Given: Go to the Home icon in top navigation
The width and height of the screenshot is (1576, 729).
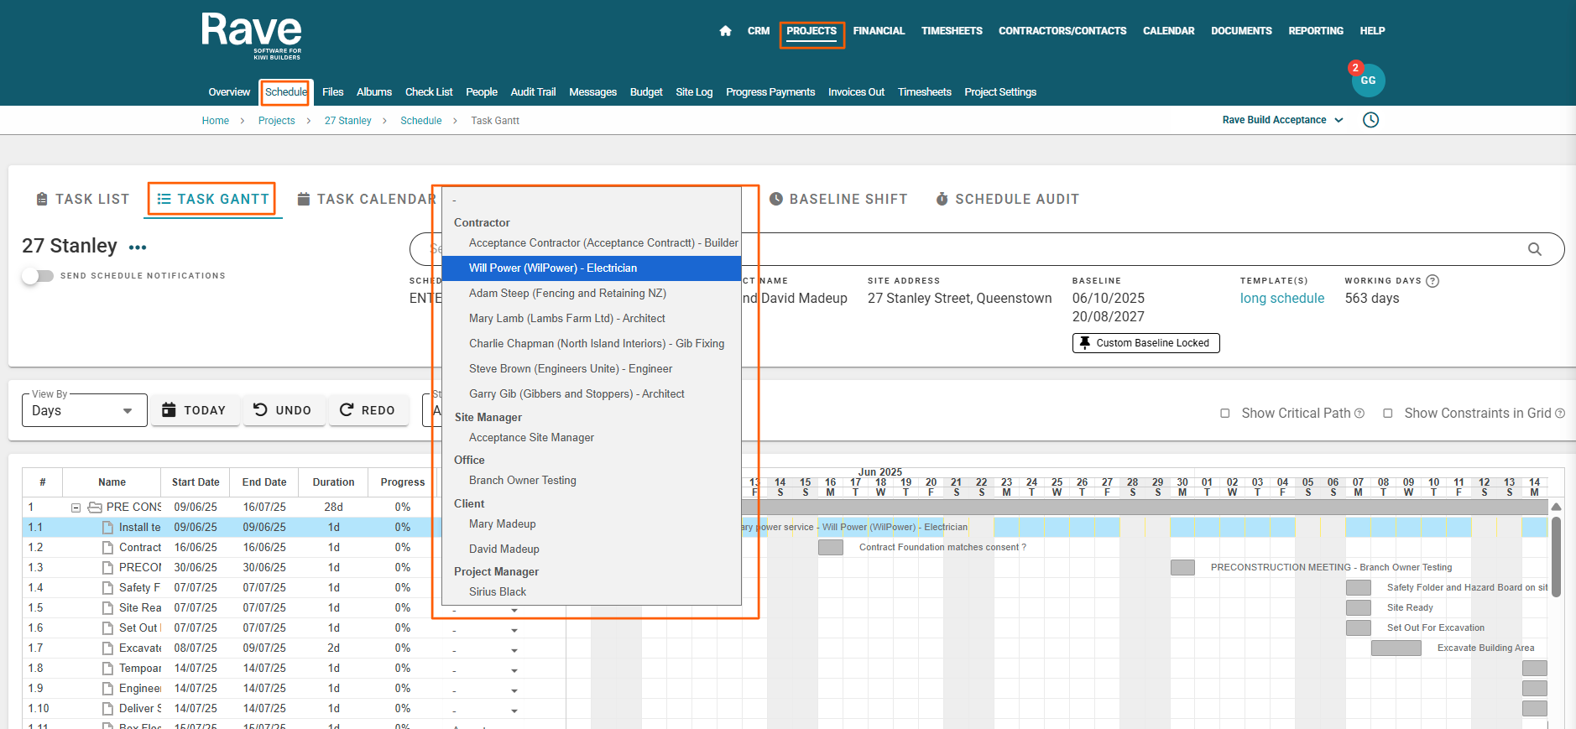Looking at the screenshot, I should pos(725,31).
